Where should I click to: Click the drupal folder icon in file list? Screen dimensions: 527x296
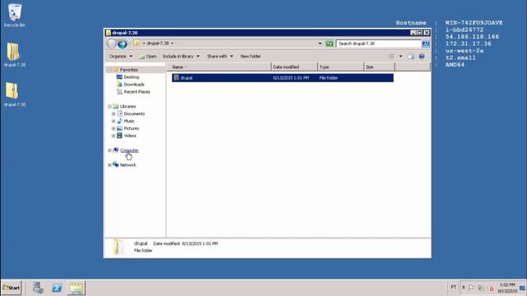click(176, 78)
